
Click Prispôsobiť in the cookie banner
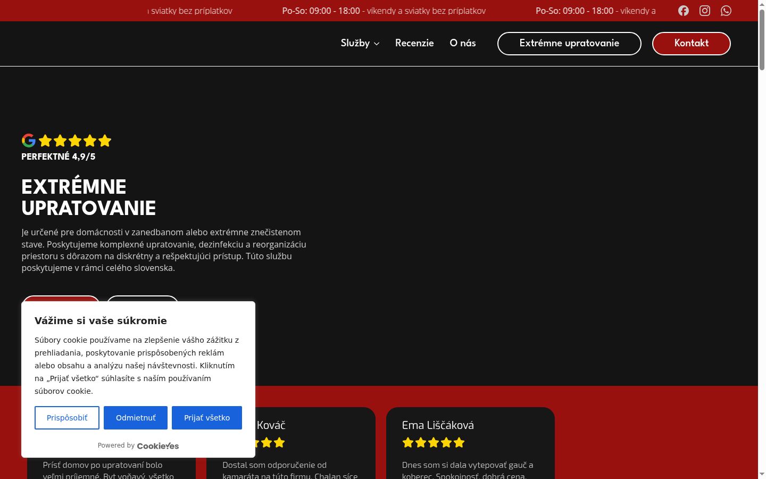click(x=67, y=418)
